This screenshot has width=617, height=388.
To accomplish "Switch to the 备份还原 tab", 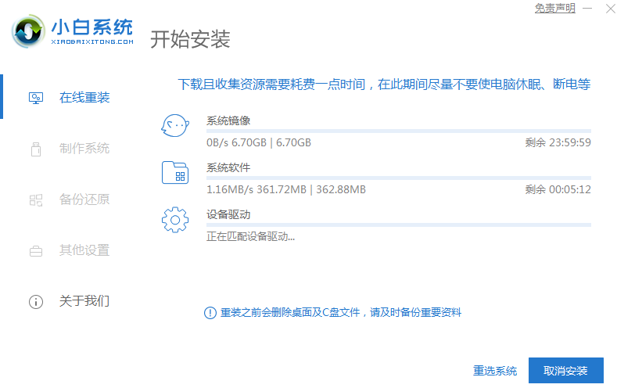I will coord(84,199).
